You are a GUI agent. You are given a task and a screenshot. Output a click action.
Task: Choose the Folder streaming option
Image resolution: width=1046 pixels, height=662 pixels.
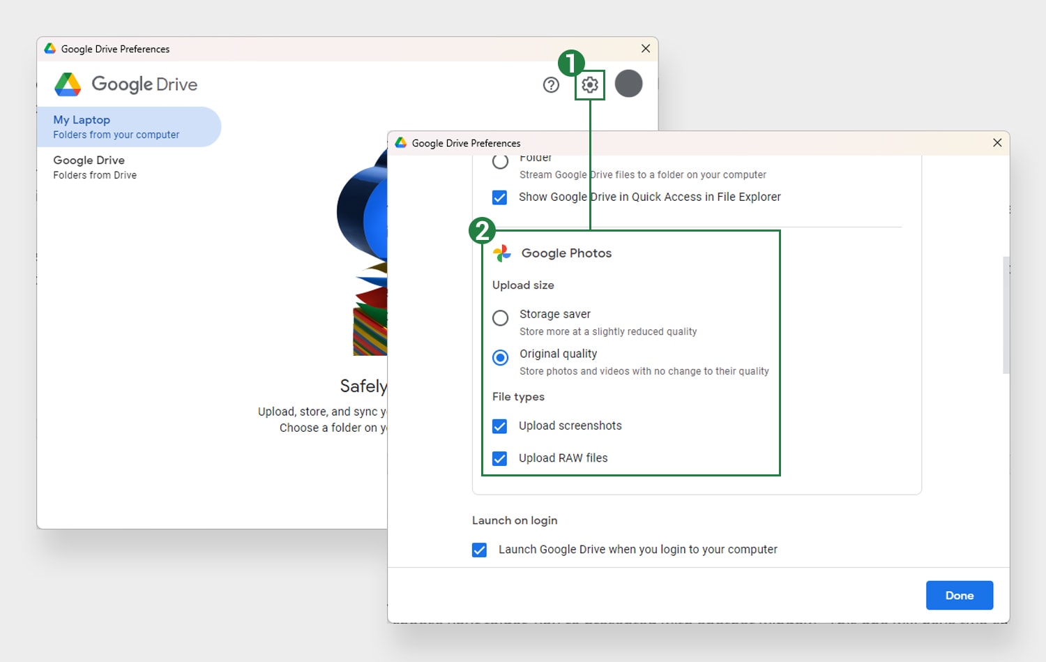click(500, 161)
